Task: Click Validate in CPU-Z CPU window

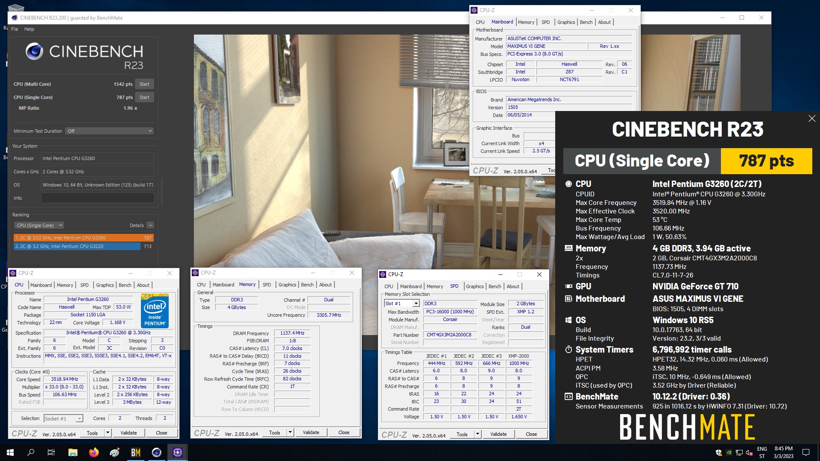Action: (x=129, y=433)
